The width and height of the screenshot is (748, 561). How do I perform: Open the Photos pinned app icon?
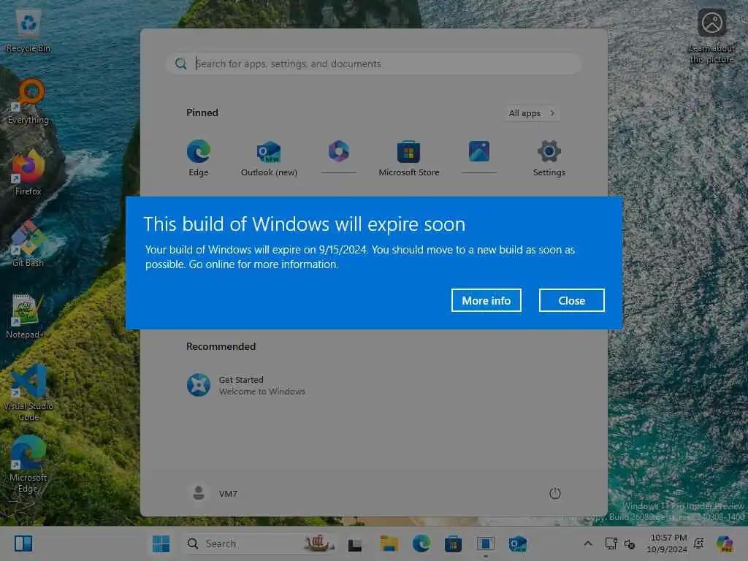coord(479,152)
